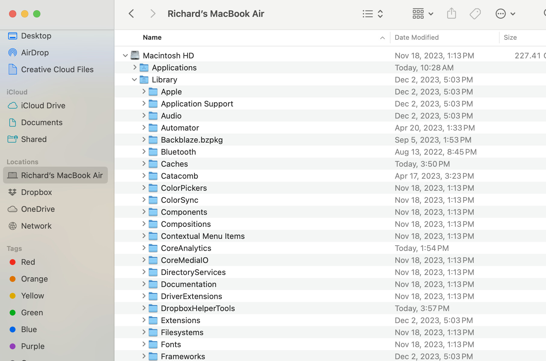Image resolution: width=546 pixels, height=361 pixels.
Task: Open the Group By dropdown
Action: point(422,14)
